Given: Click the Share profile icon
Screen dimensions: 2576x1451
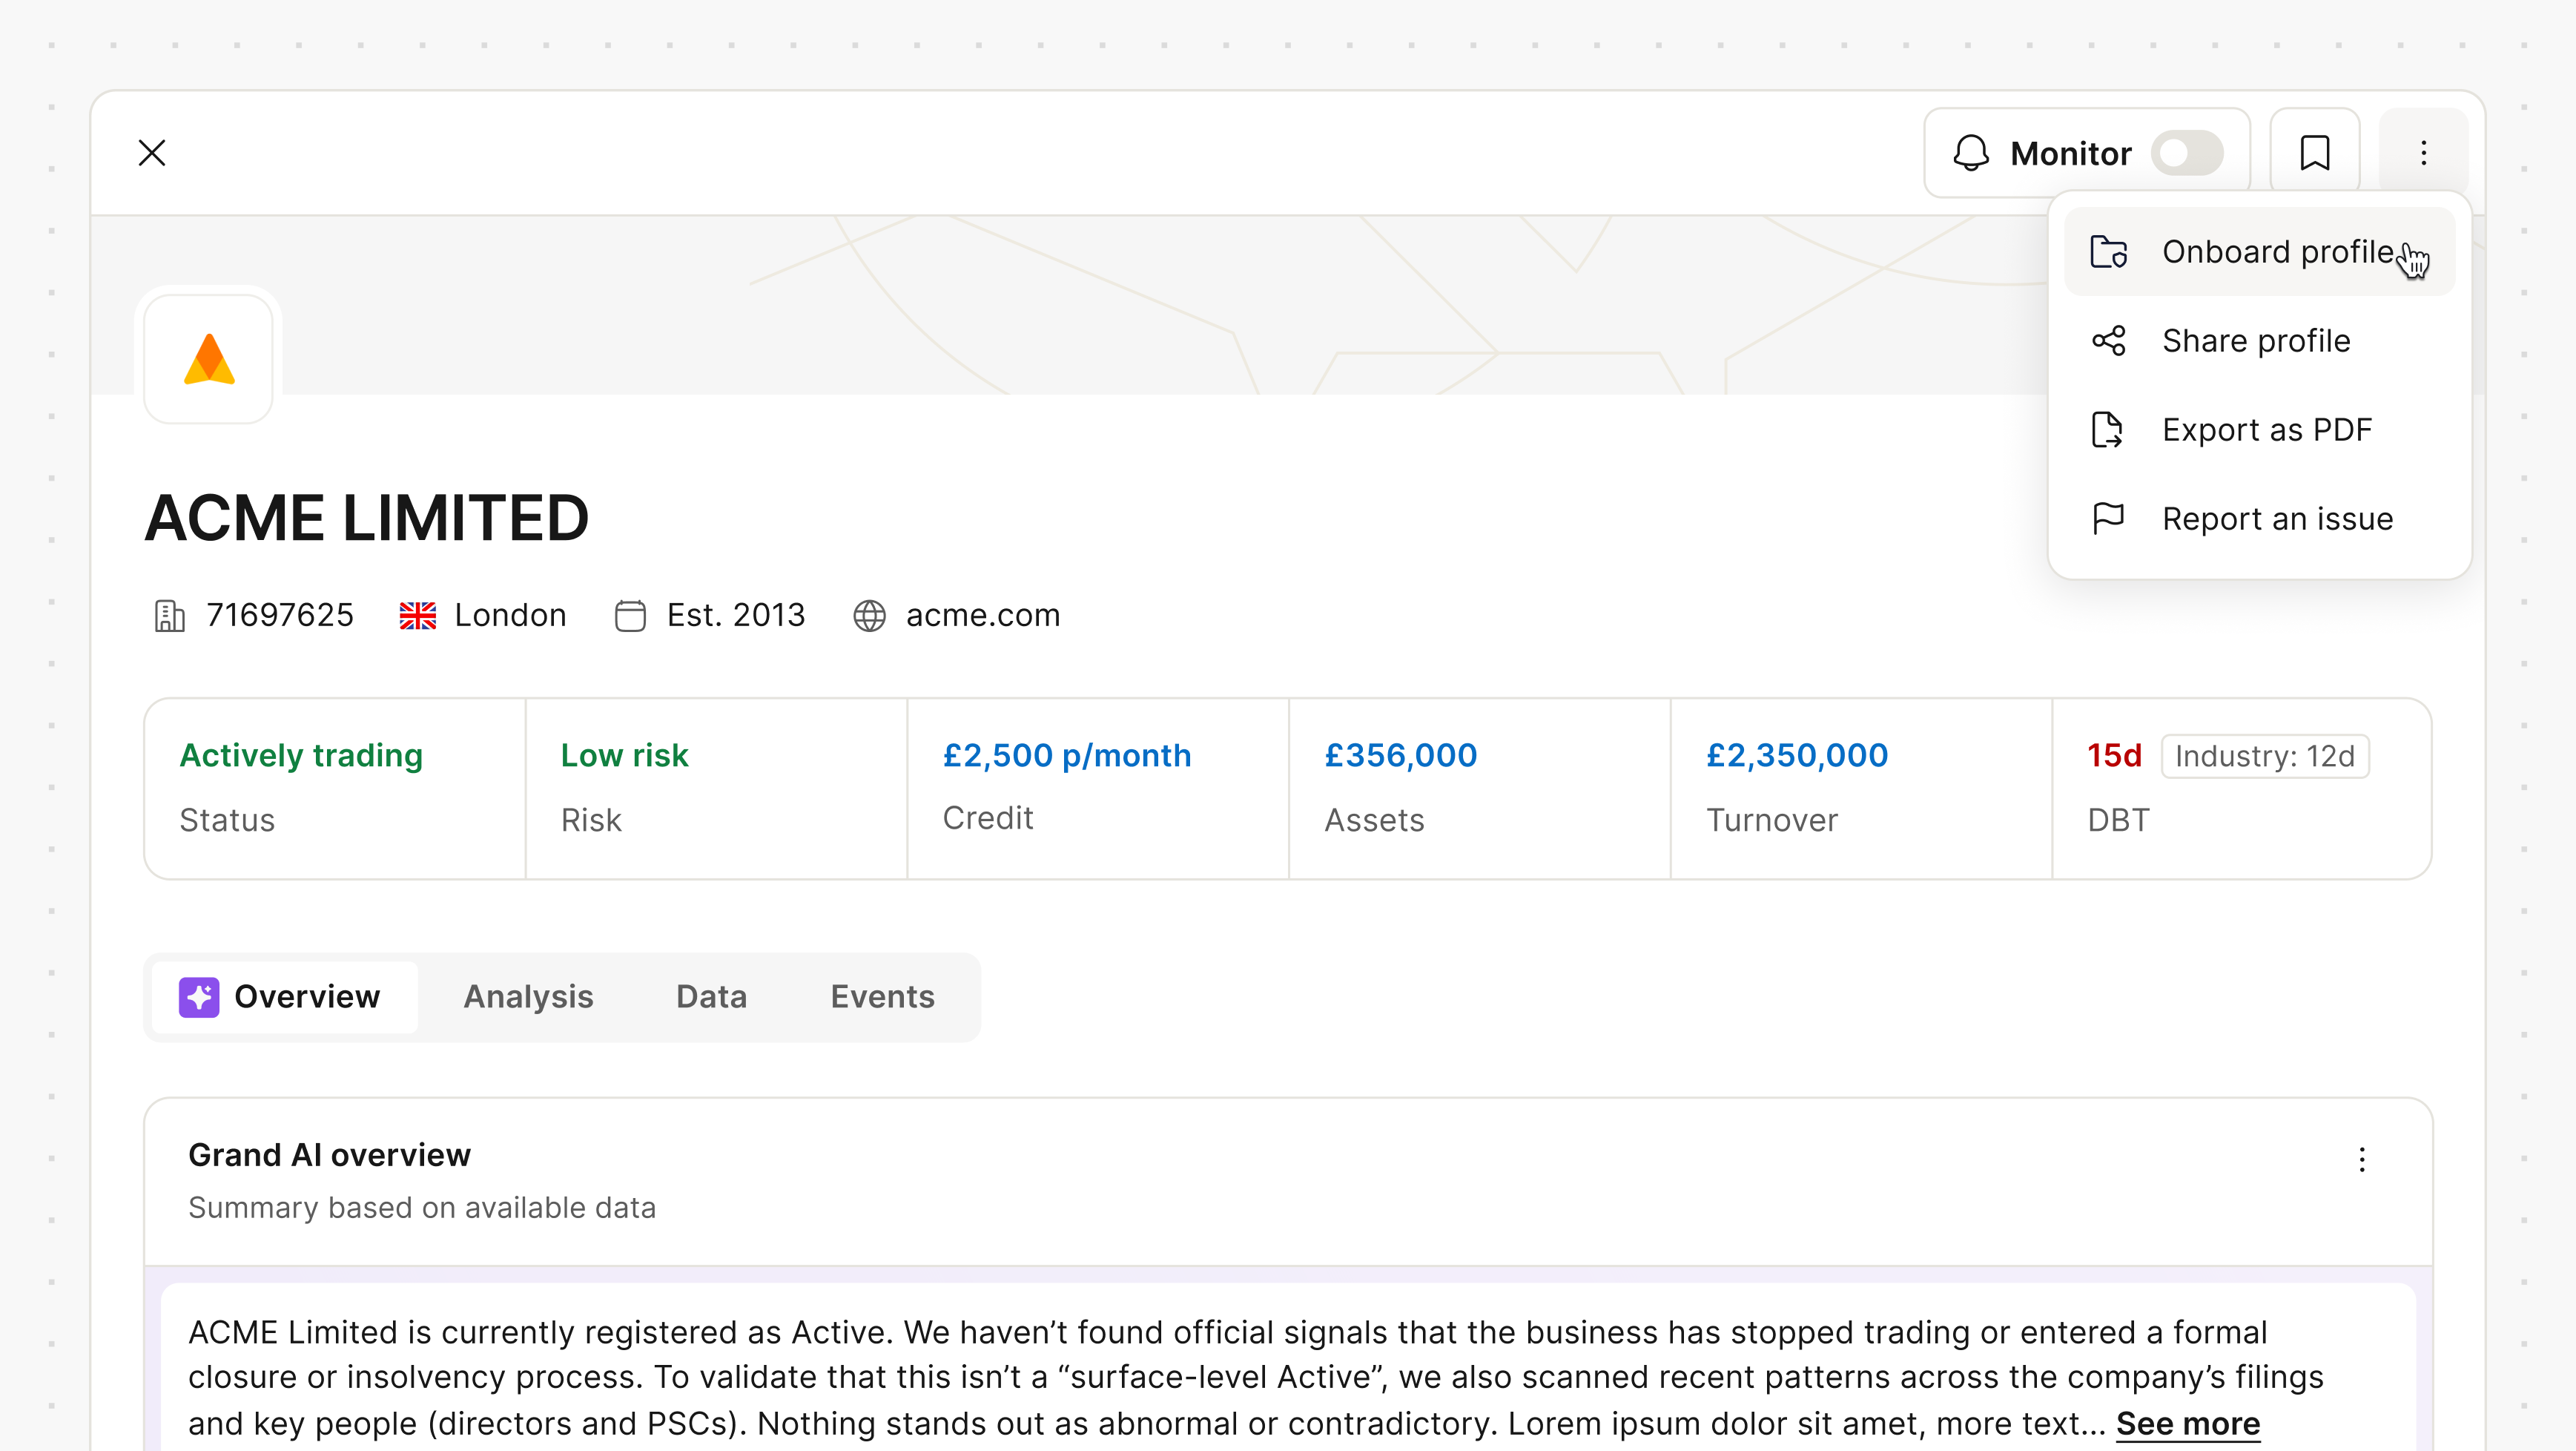Looking at the screenshot, I should tap(2108, 341).
